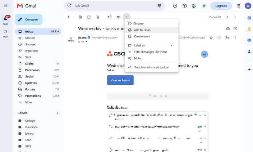
Task: Open the Inbox folder
Action: (x=38, y=32)
